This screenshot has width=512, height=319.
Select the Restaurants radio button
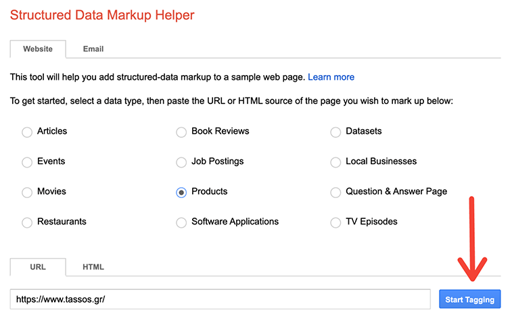point(27,222)
